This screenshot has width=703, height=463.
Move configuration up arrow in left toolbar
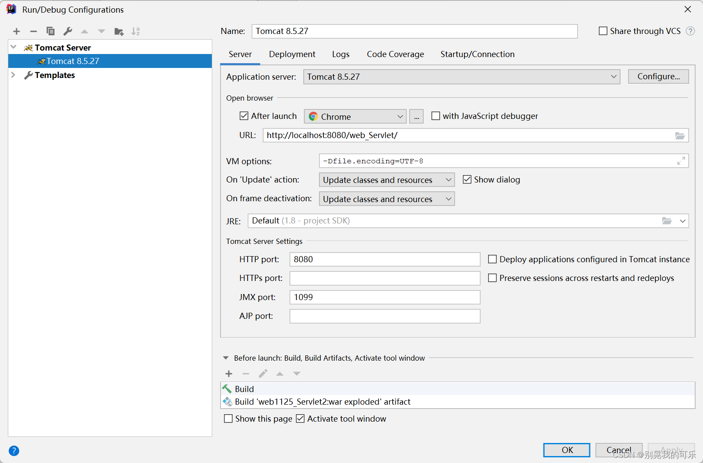coord(85,31)
